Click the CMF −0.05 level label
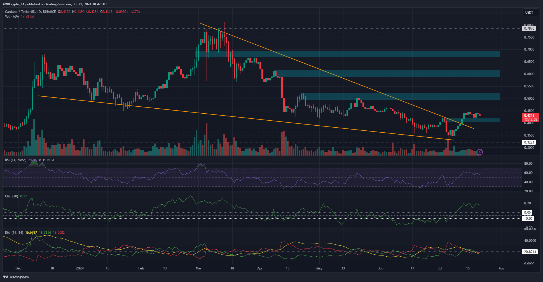 click(x=528, y=219)
